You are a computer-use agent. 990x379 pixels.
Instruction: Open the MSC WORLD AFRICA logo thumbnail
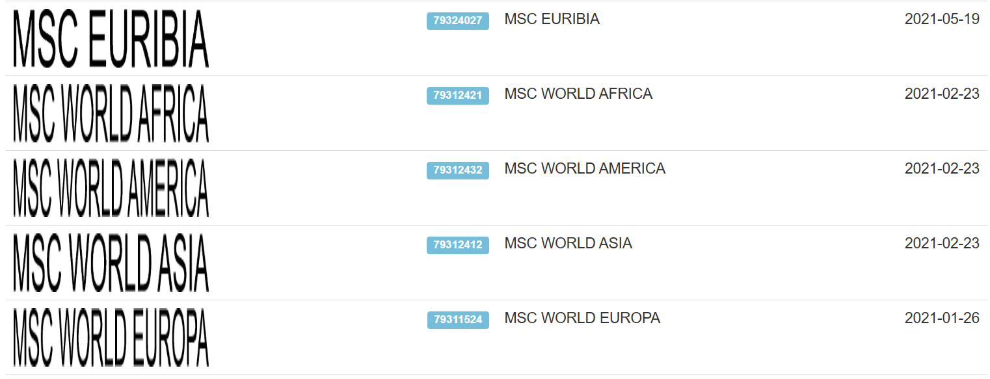tap(111, 114)
